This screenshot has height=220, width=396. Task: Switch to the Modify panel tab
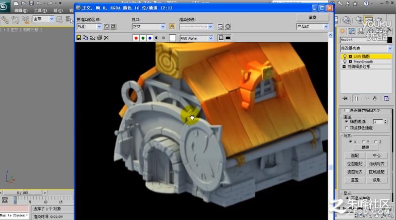[352, 31]
